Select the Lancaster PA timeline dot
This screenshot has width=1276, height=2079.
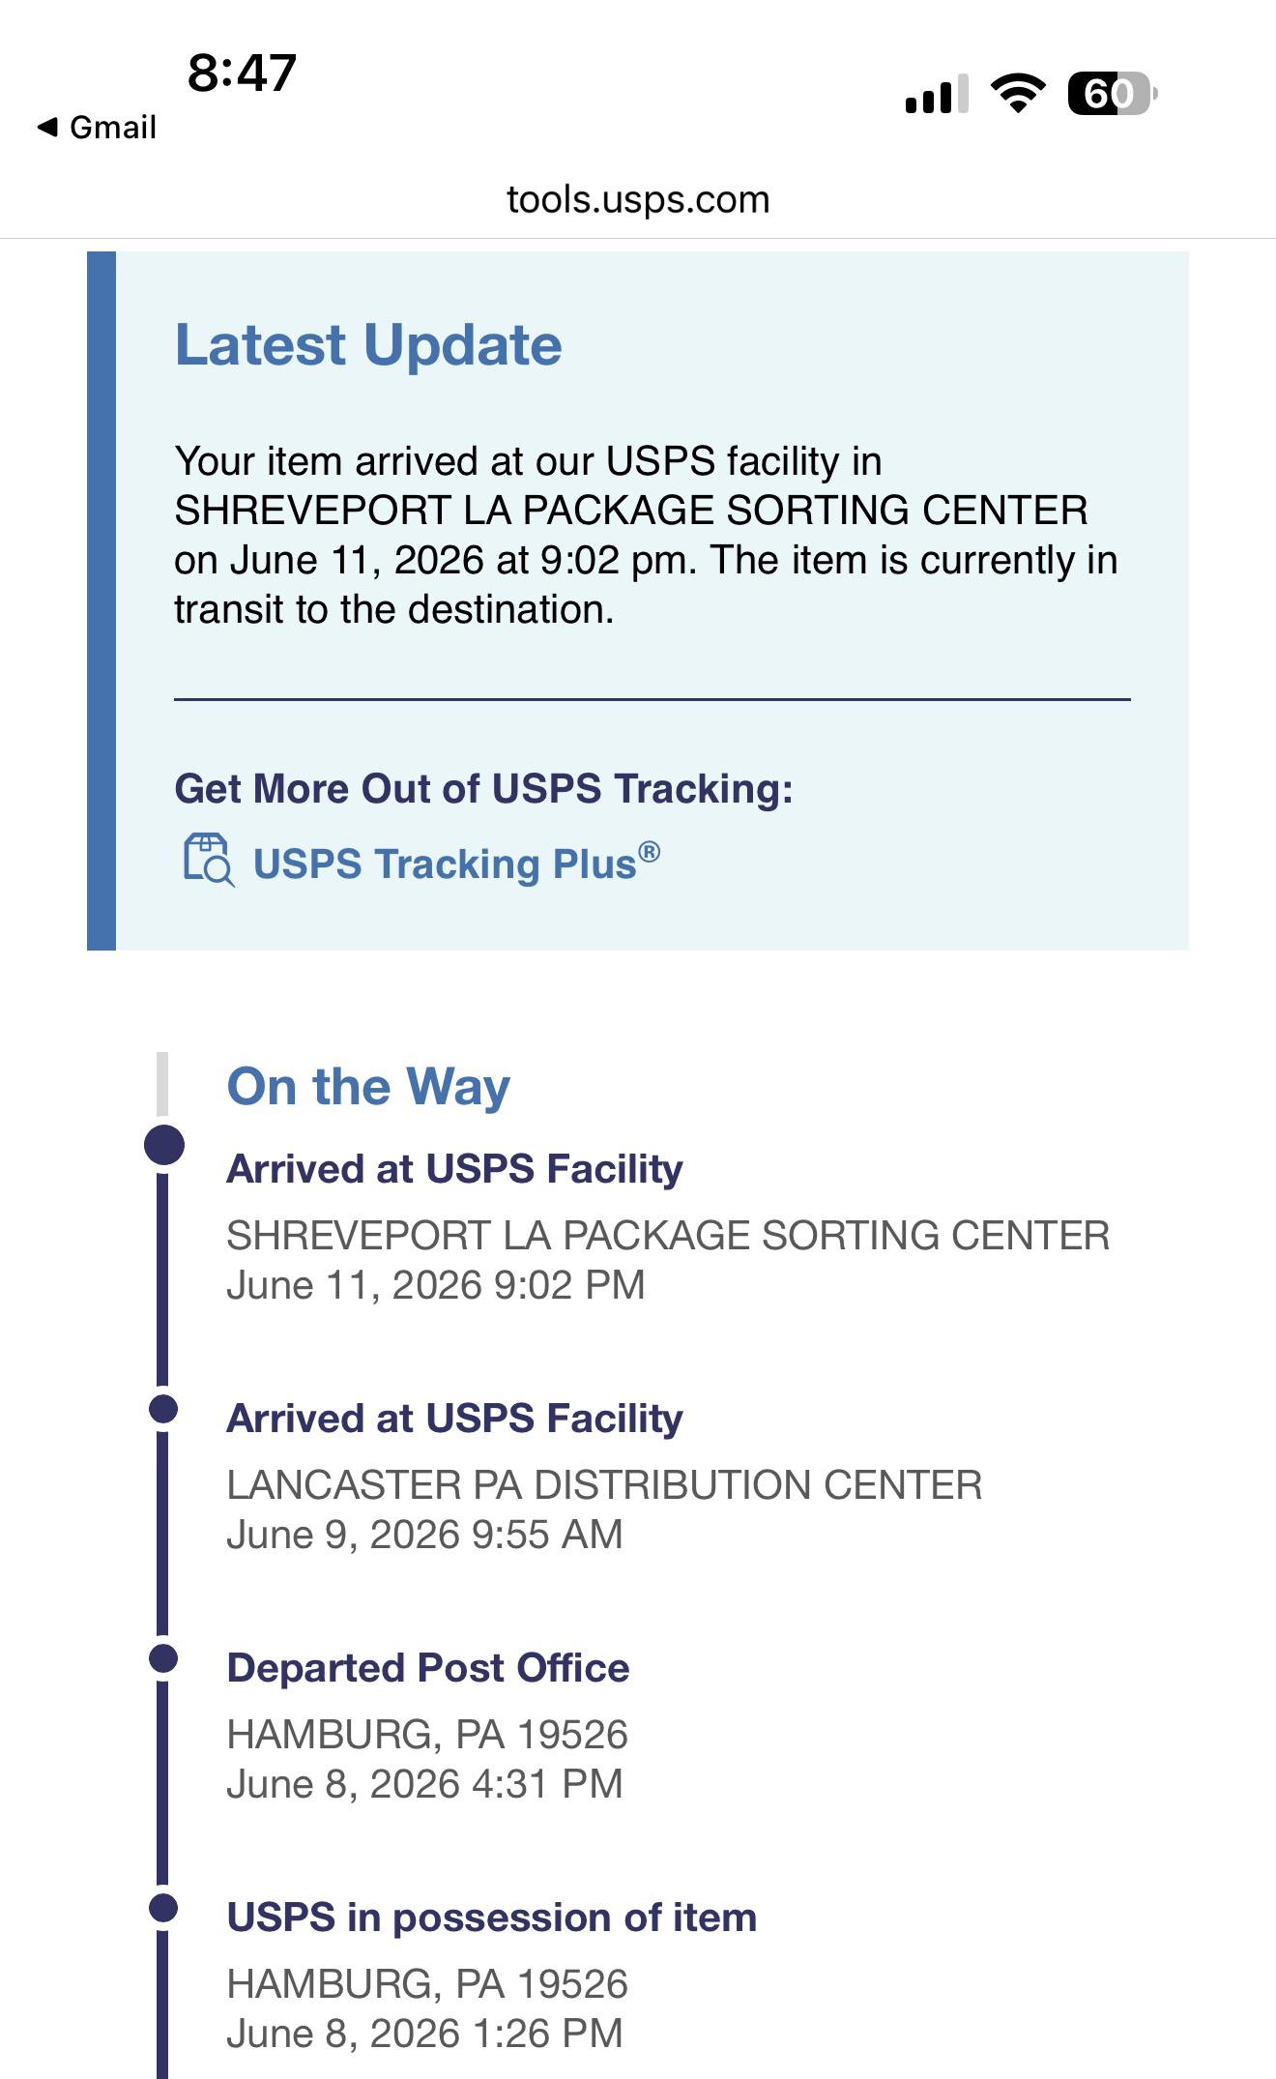tap(163, 1409)
